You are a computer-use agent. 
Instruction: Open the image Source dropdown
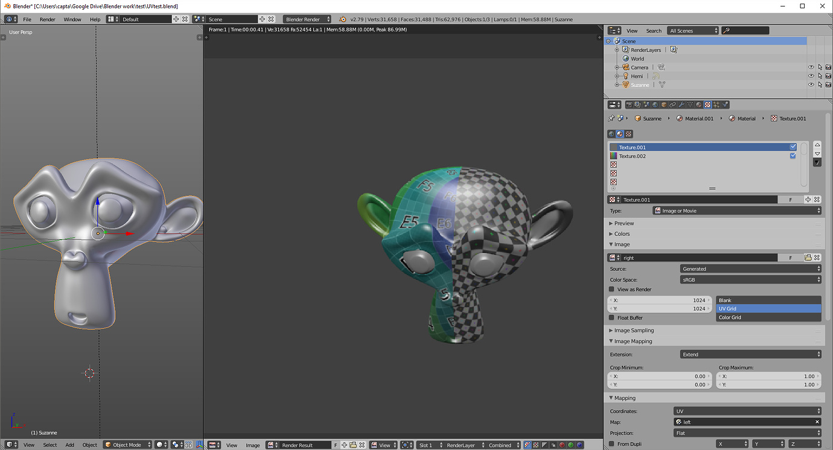pos(751,269)
